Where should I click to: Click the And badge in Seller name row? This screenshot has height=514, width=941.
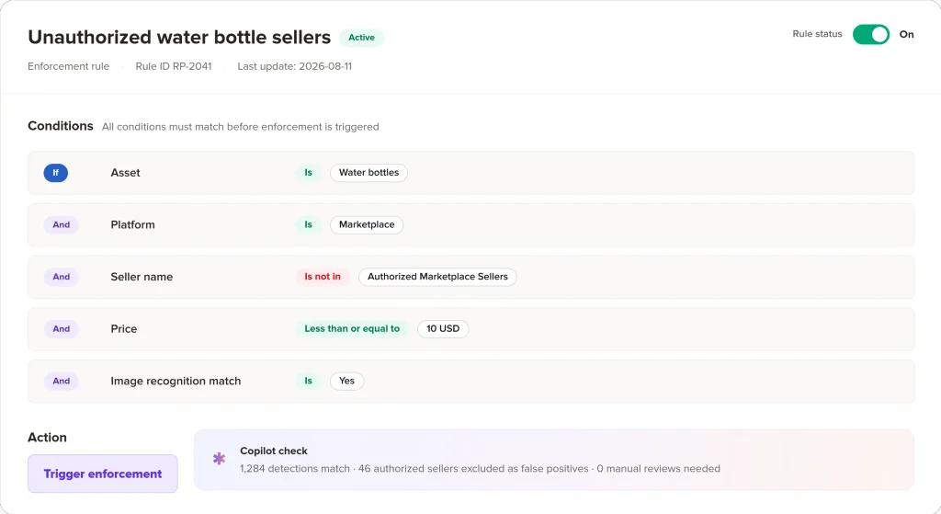point(62,277)
